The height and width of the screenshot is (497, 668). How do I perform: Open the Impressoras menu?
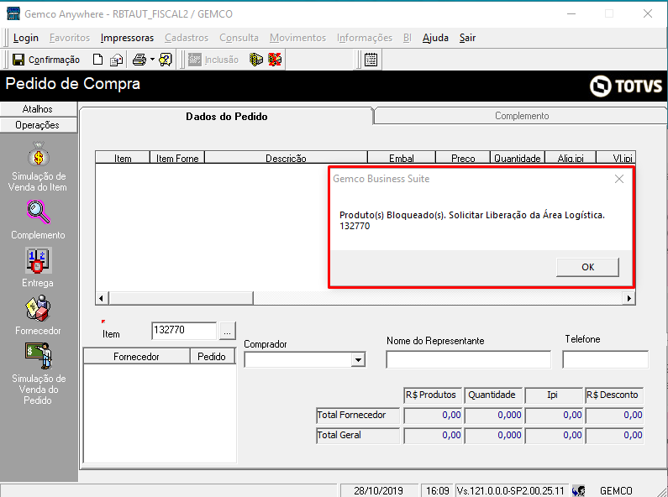coord(127,38)
